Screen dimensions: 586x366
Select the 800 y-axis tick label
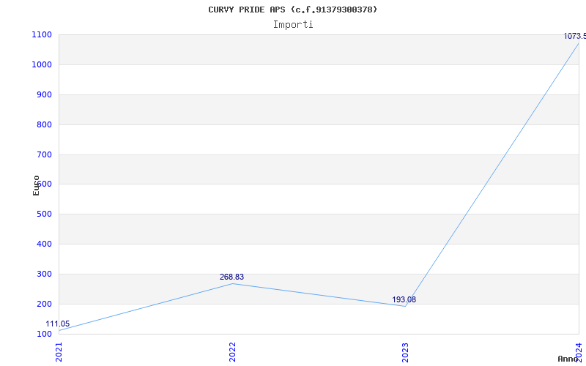click(x=44, y=125)
